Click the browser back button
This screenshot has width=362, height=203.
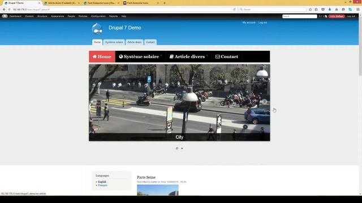4,10
